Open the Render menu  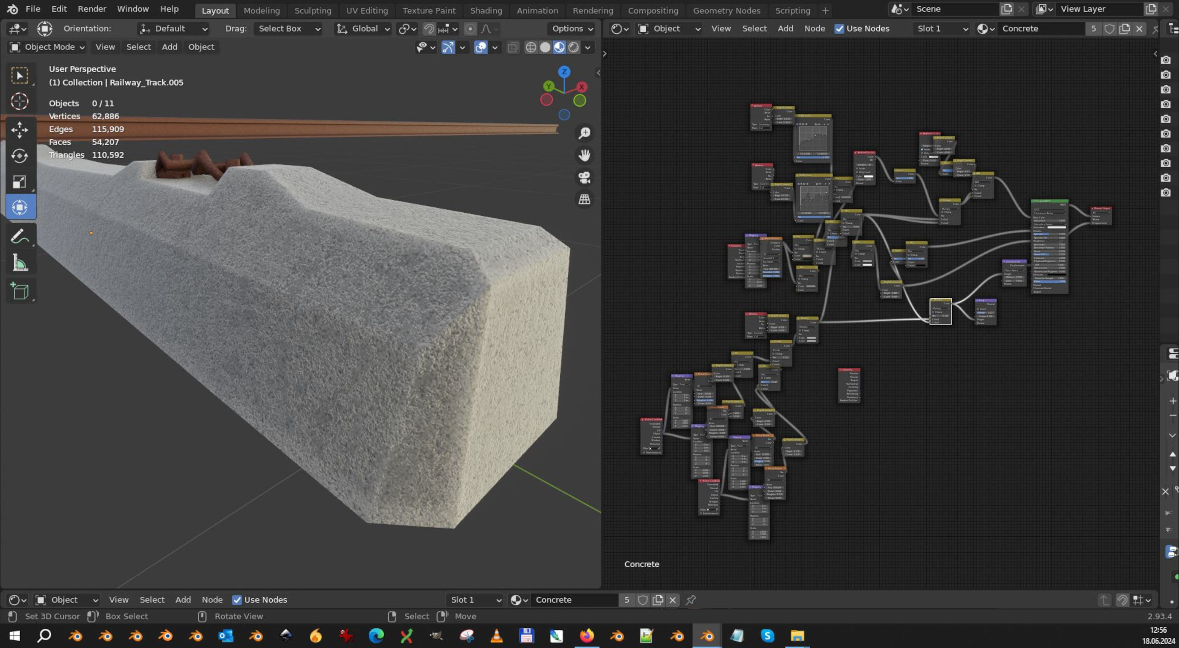(92, 9)
